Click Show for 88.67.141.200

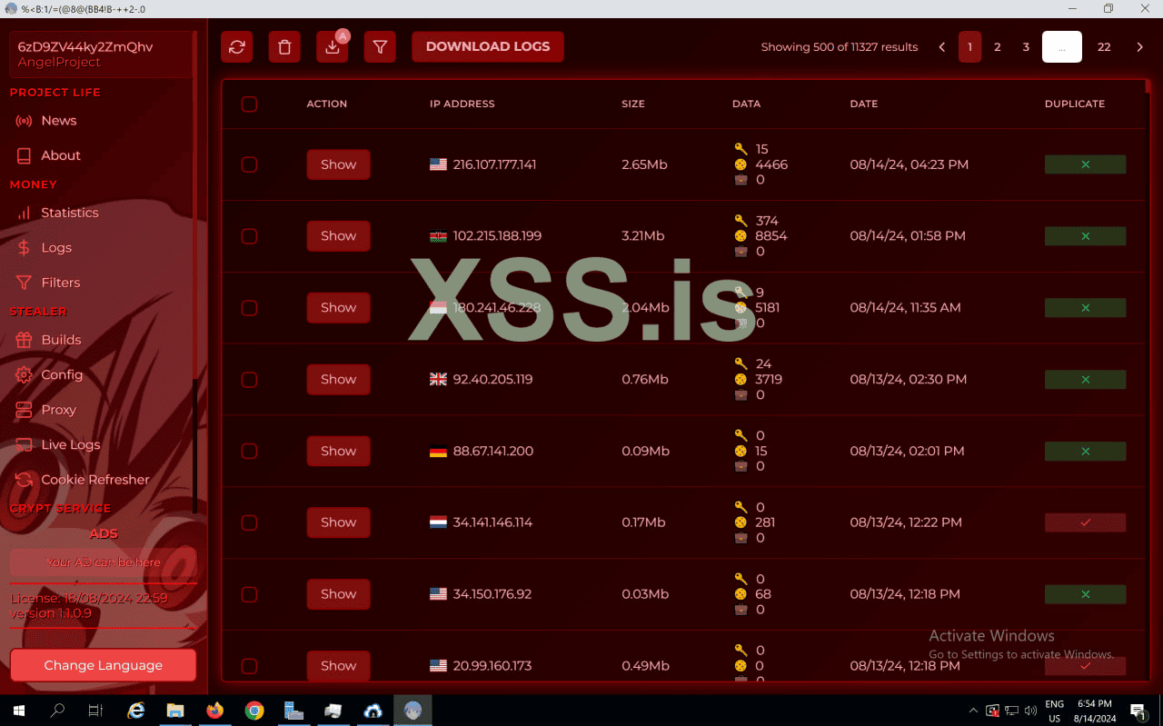(x=338, y=452)
